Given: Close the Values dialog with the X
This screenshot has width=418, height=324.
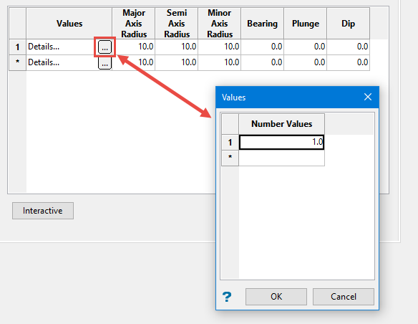Looking at the screenshot, I should point(368,97).
